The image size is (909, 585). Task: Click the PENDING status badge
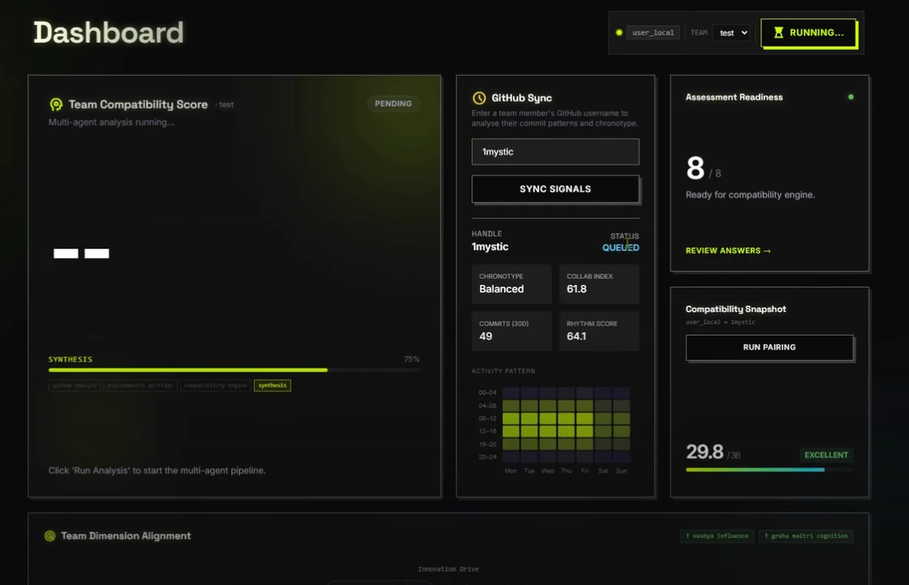[393, 103]
